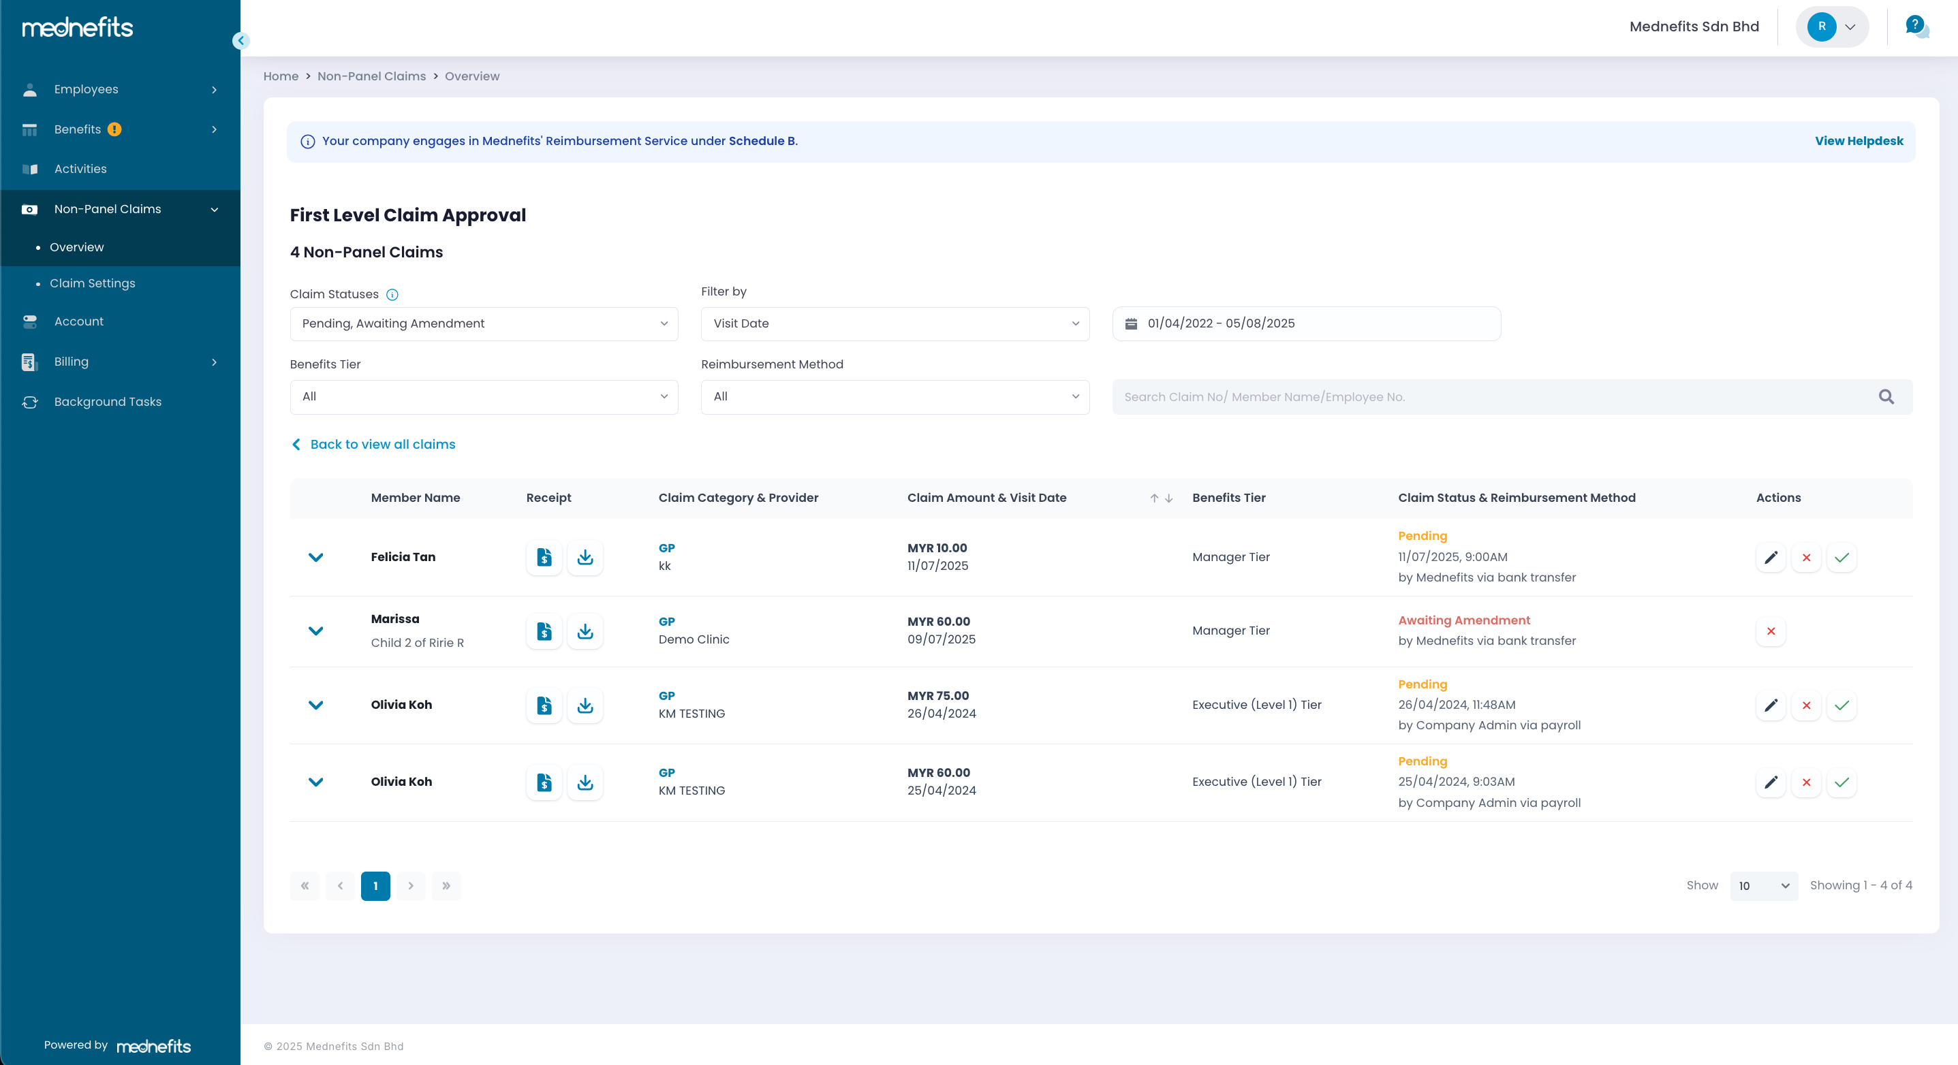View receipt for Felicia Tan's claim
Screen dimensions: 1958x1065
[x=544, y=557]
